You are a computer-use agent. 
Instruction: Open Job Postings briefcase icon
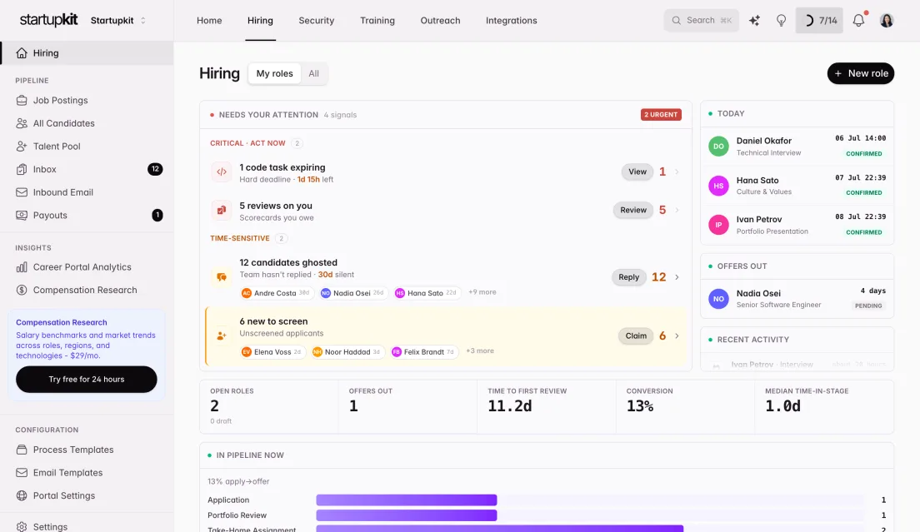tap(22, 100)
